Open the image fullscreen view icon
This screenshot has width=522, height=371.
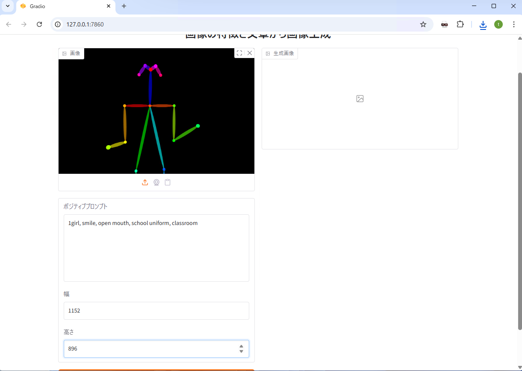[x=239, y=53]
